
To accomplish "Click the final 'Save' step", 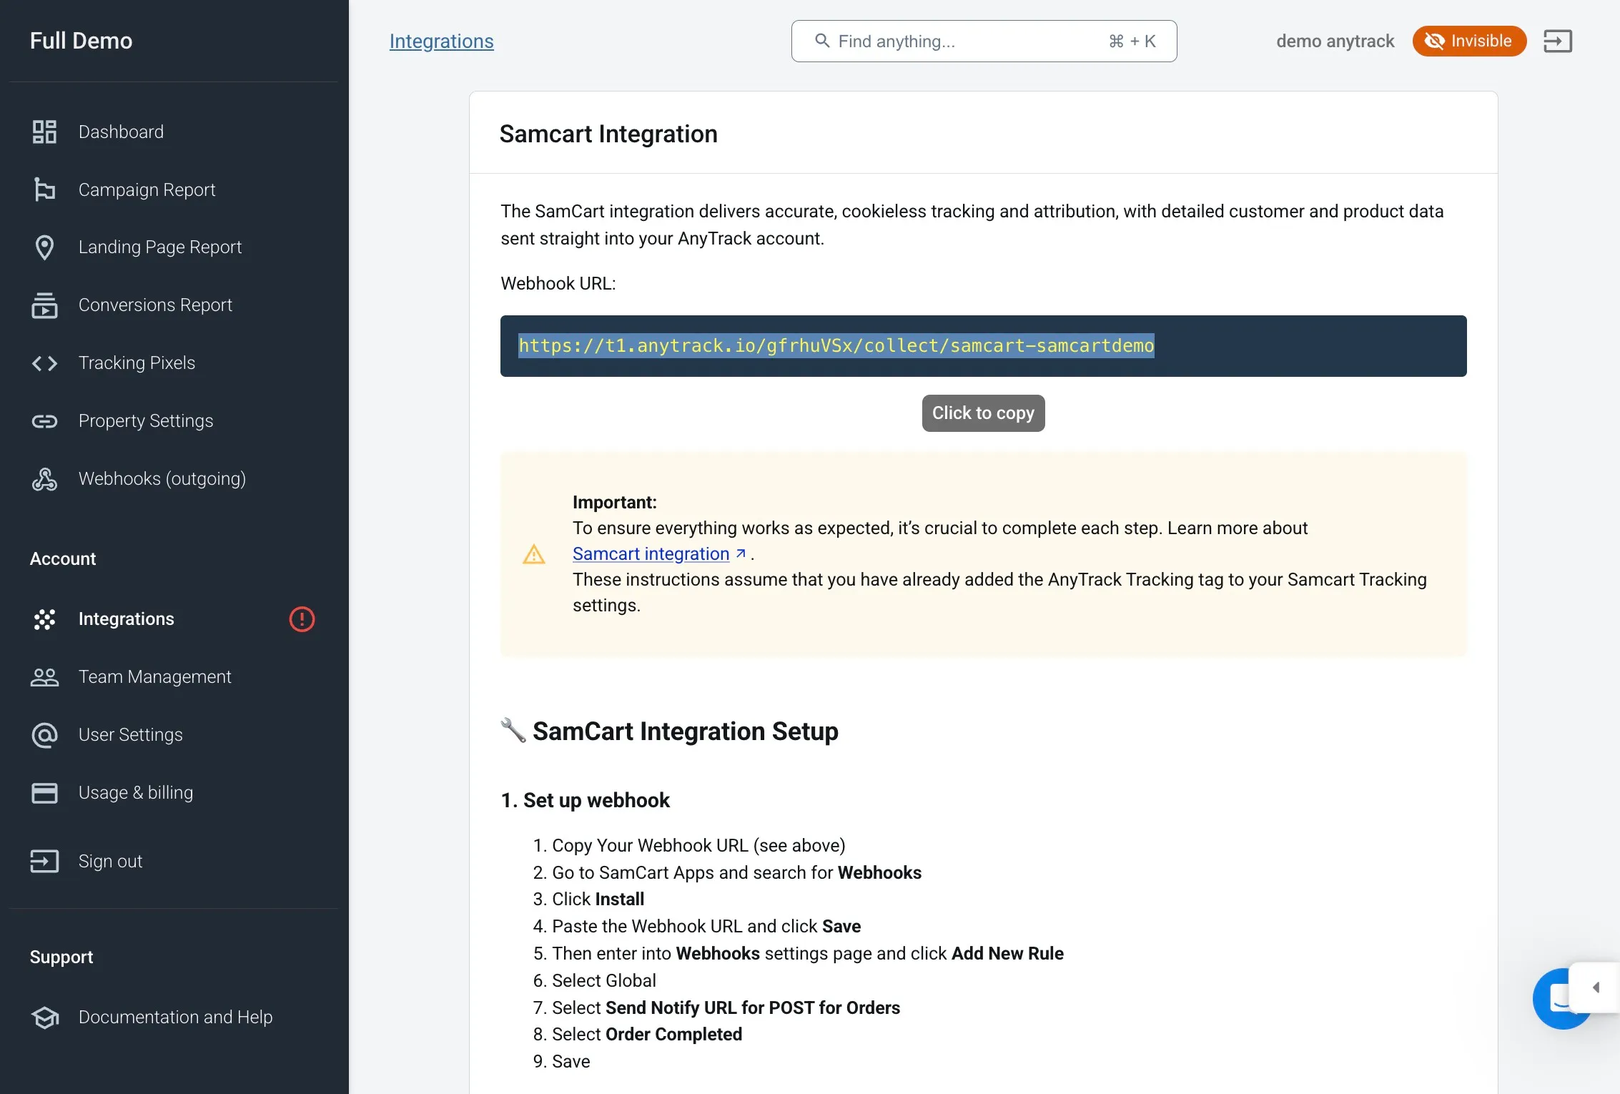I will click(x=571, y=1062).
